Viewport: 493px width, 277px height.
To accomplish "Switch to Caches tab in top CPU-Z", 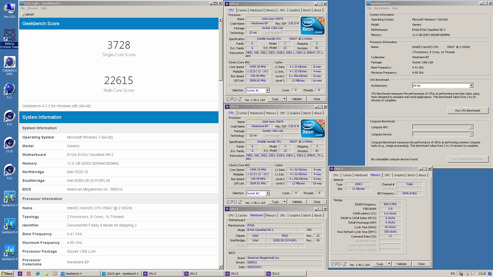I will click(242, 10).
